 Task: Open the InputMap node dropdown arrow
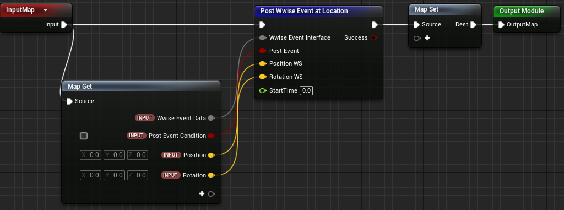[45, 10]
